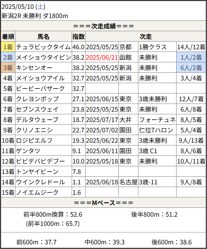Click the red date 2025/06/21
Viewport: 207px width, 249px height.
(102, 57)
